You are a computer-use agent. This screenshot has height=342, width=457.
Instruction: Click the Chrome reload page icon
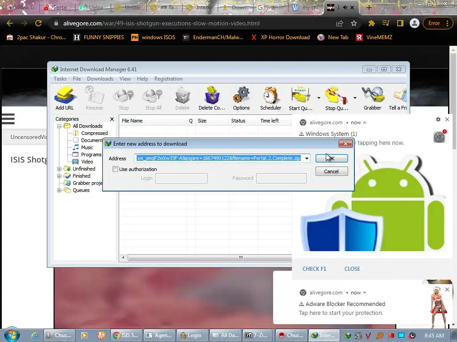[x=38, y=23]
